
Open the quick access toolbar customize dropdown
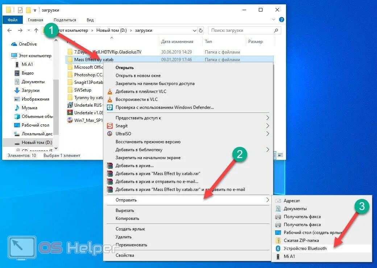(x=35, y=10)
